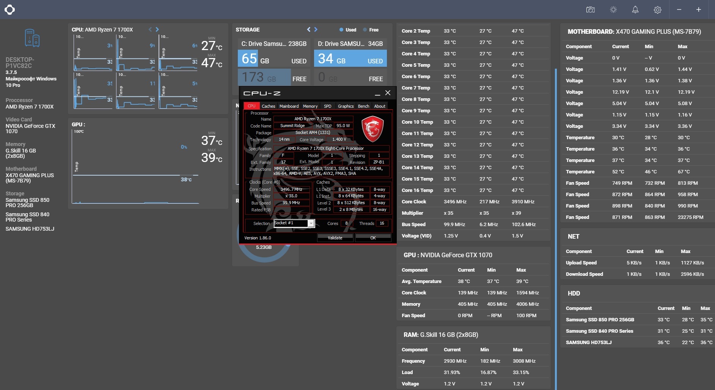Click the 'Voltage (VID)' row label

[x=416, y=236]
